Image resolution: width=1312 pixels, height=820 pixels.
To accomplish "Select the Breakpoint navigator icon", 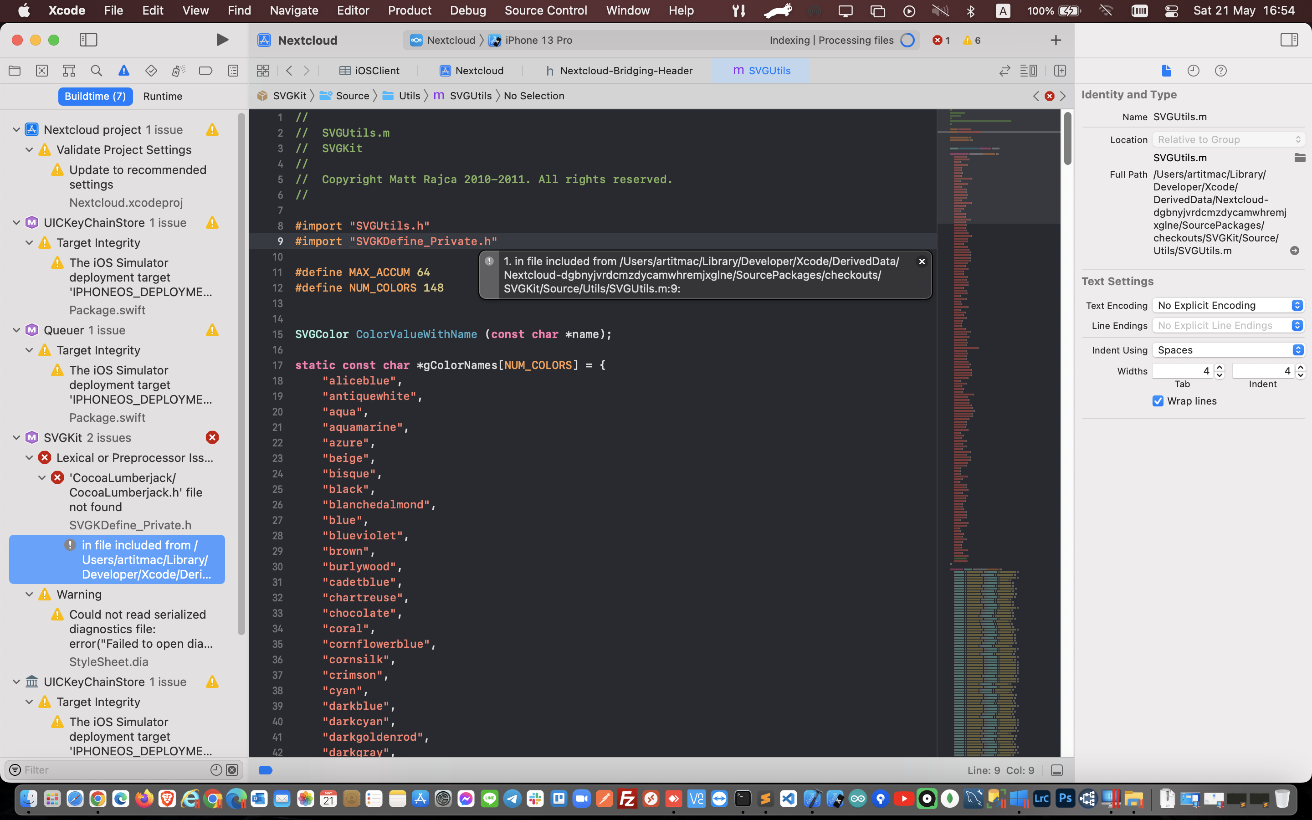I will 205,71.
